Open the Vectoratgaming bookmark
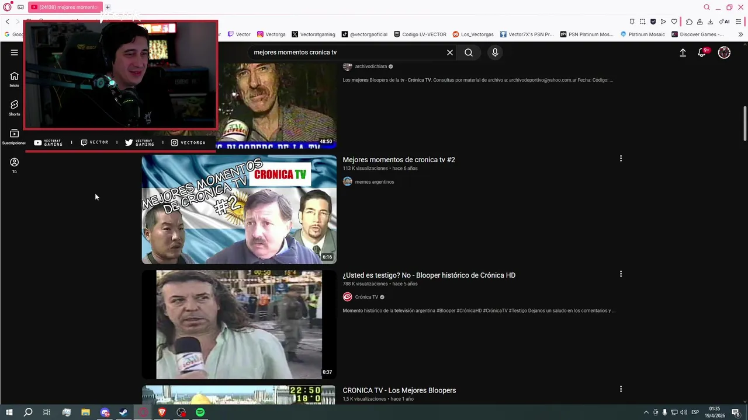Screen dimensions: 748x420 (313, 34)
